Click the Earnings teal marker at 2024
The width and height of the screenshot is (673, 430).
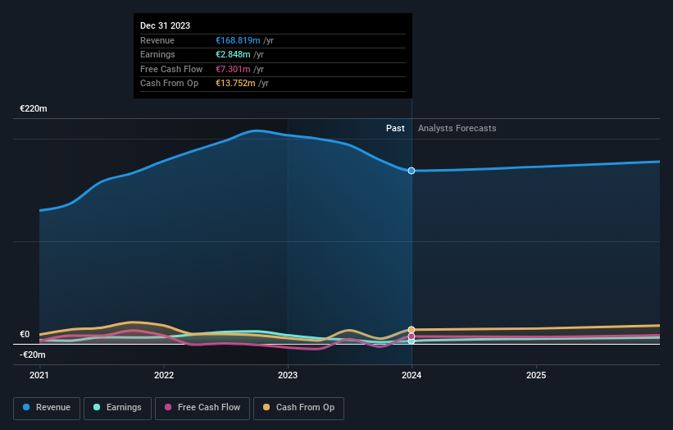[412, 341]
